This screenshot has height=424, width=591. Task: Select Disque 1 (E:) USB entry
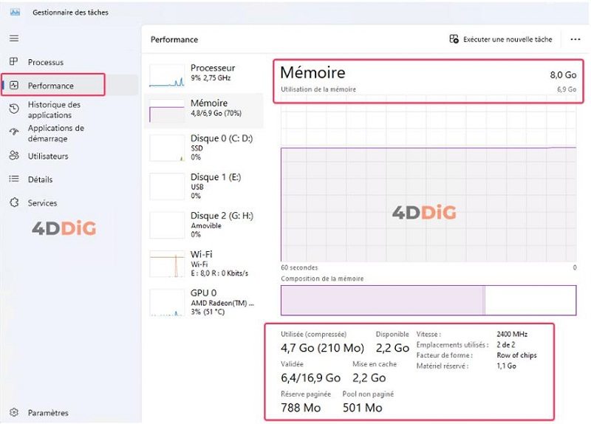tap(204, 186)
